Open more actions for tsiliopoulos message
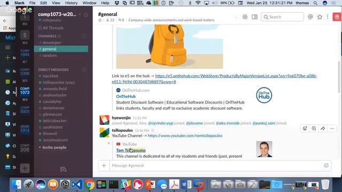Viewport: 342px width, 192px height. 332,129
